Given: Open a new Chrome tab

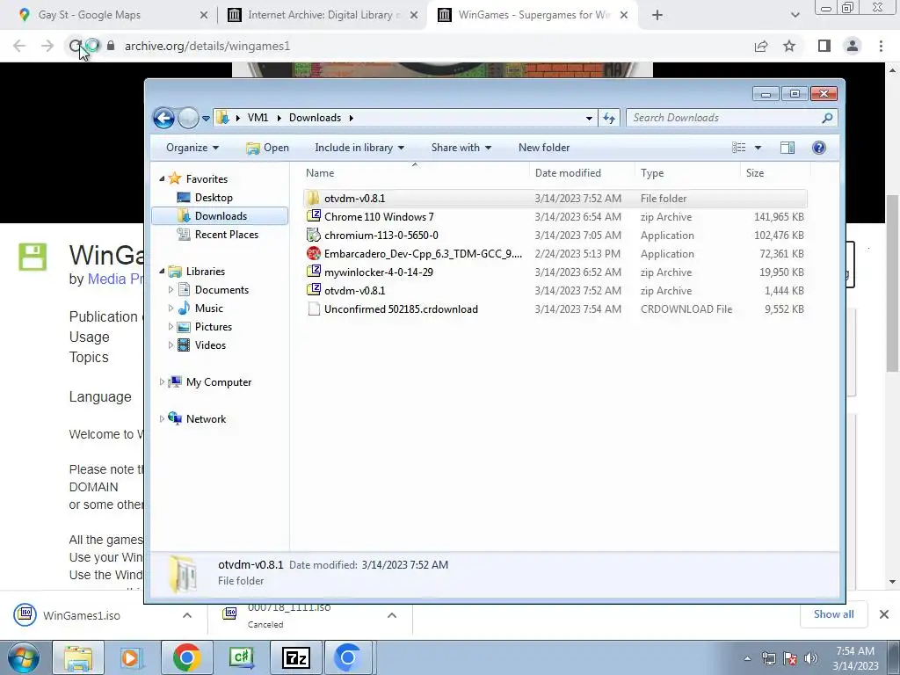Looking at the screenshot, I should click(x=657, y=15).
